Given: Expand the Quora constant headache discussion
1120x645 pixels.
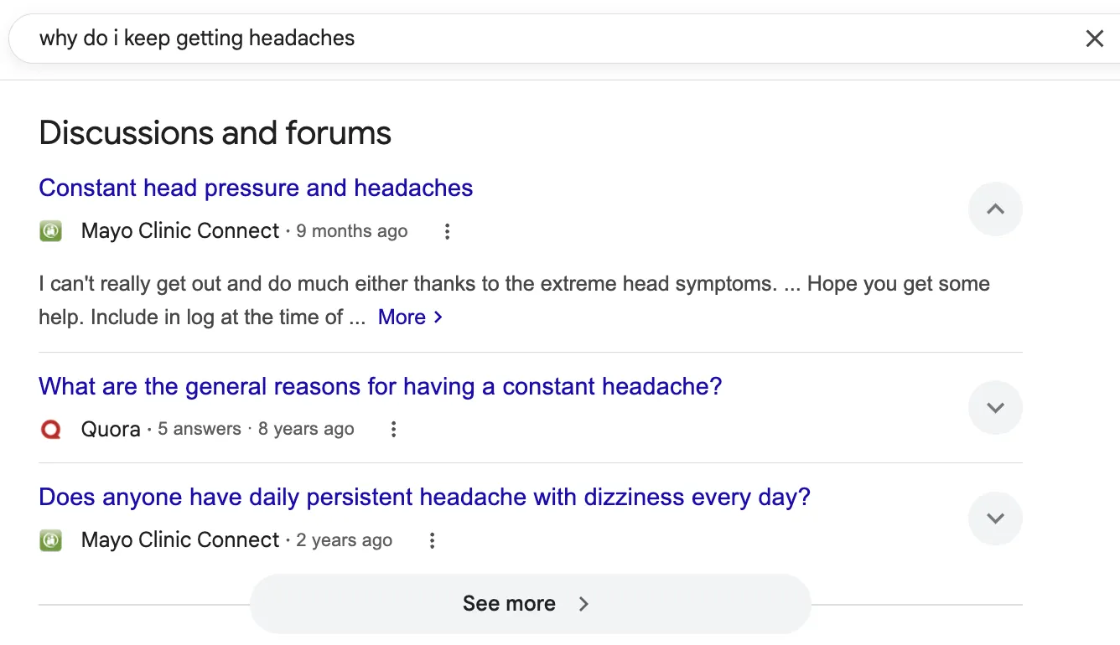Looking at the screenshot, I should (995, 407).
